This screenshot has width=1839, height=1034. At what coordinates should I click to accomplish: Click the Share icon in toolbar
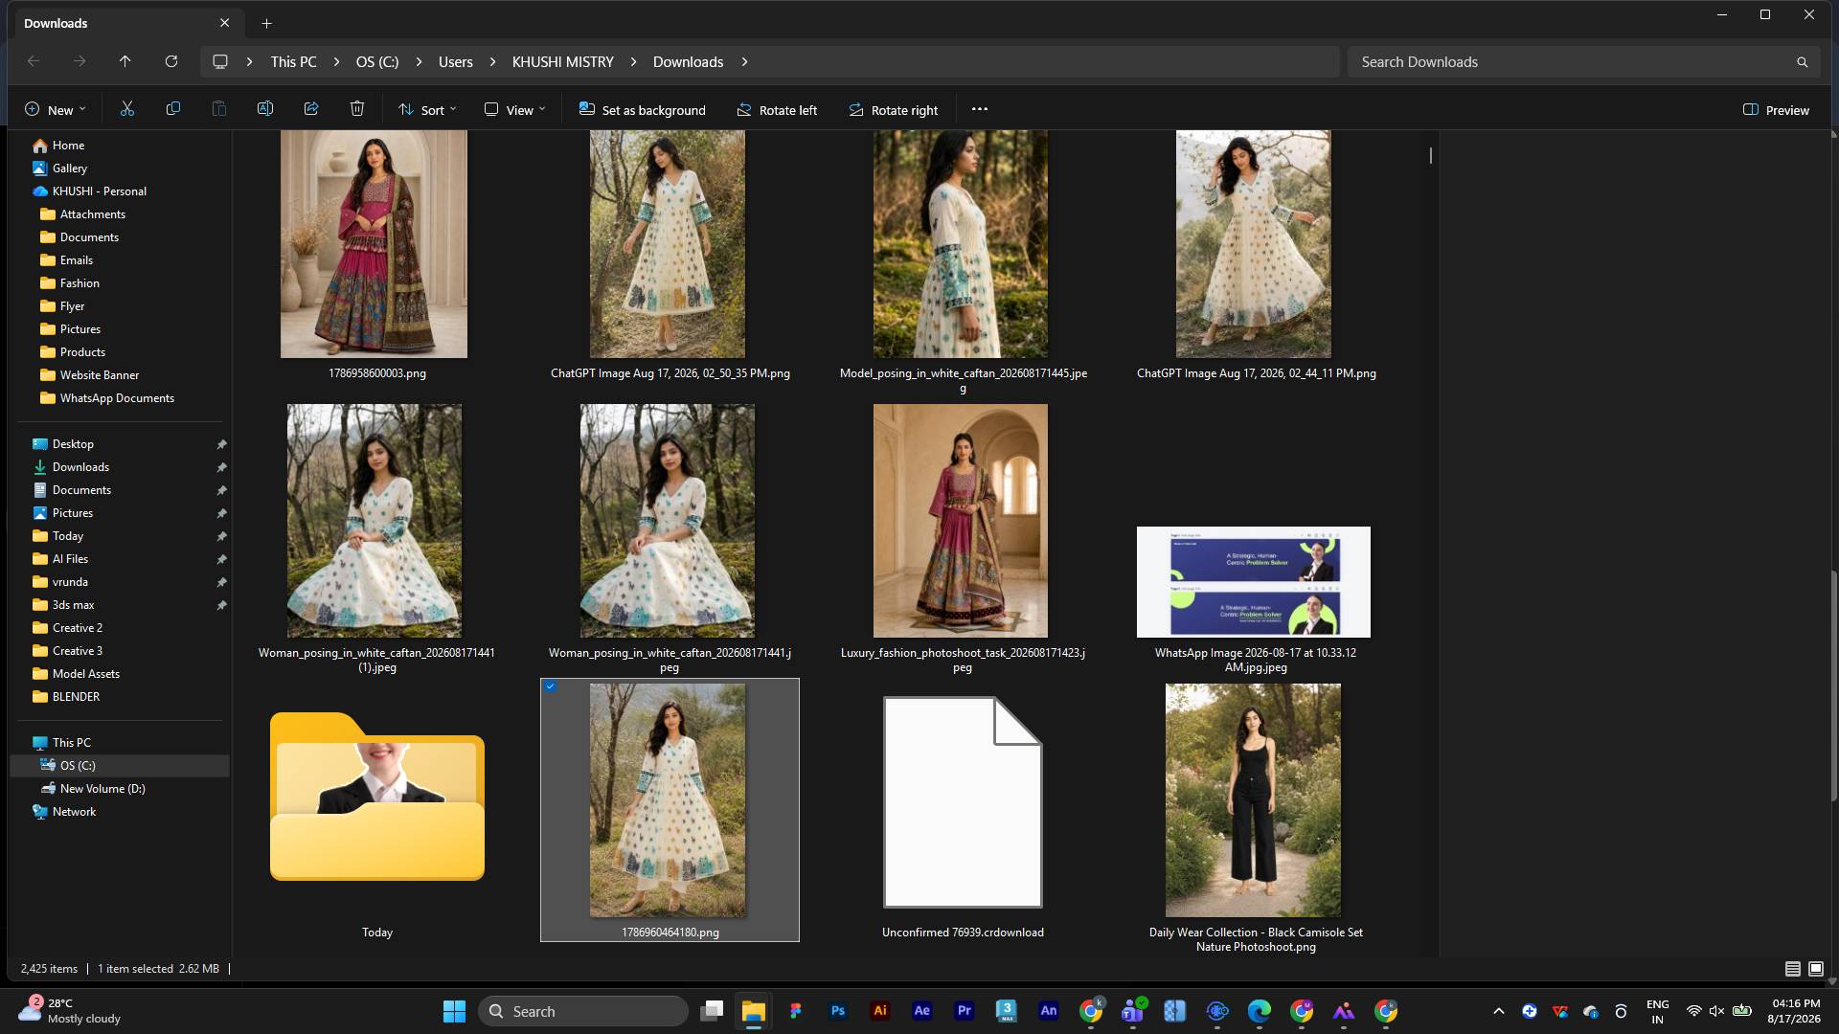(311, 109)
